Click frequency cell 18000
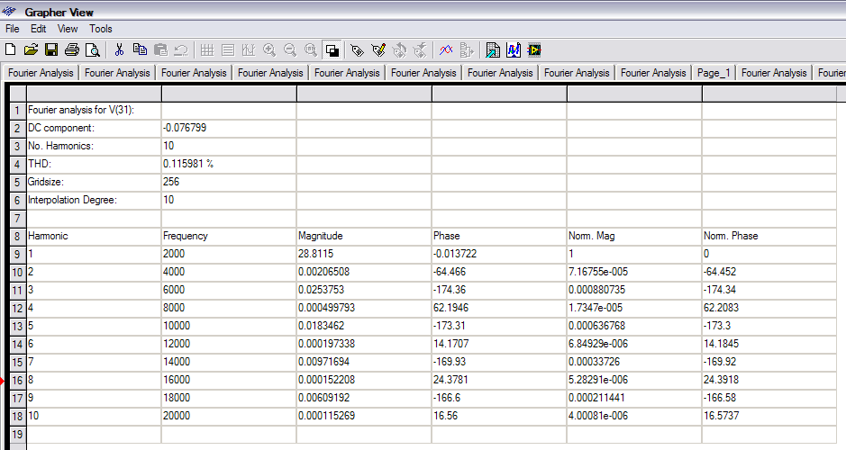The width and height of the screenshot is (846, 450). [x=229, y=398]
